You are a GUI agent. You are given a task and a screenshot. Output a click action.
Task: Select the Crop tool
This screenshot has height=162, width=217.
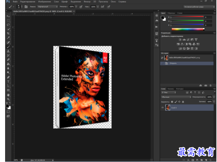pos(8,33)
